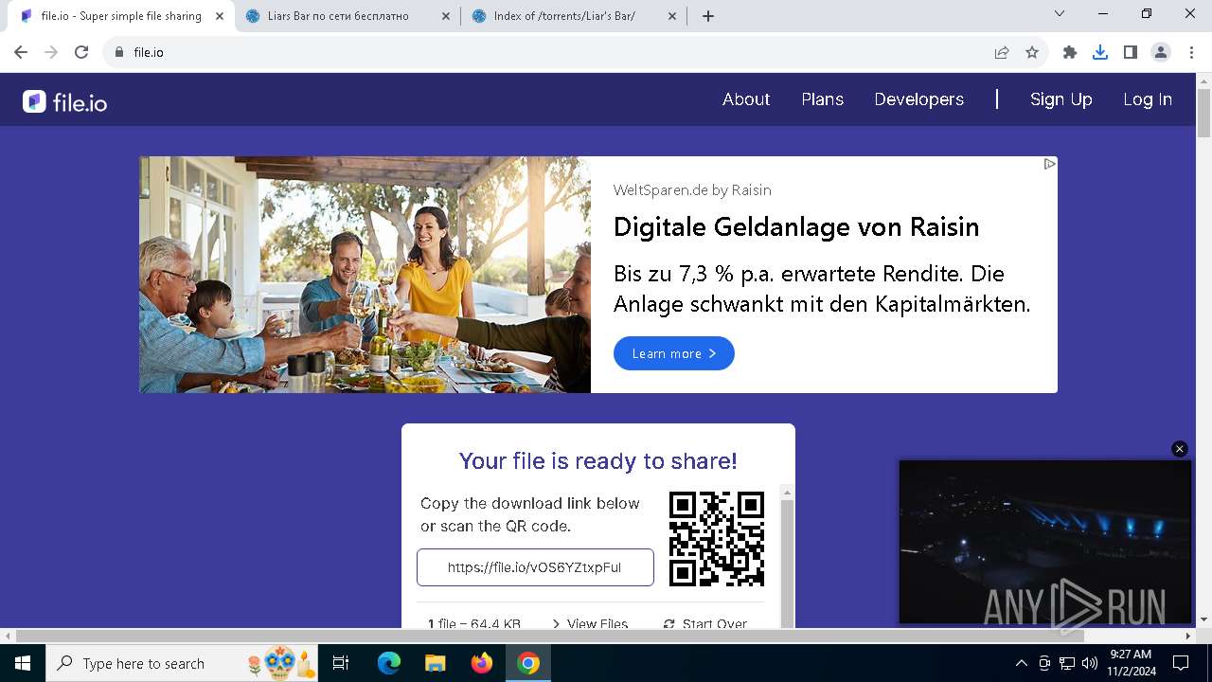Open File Explorer from taskbar

click(x=436, y=663)
